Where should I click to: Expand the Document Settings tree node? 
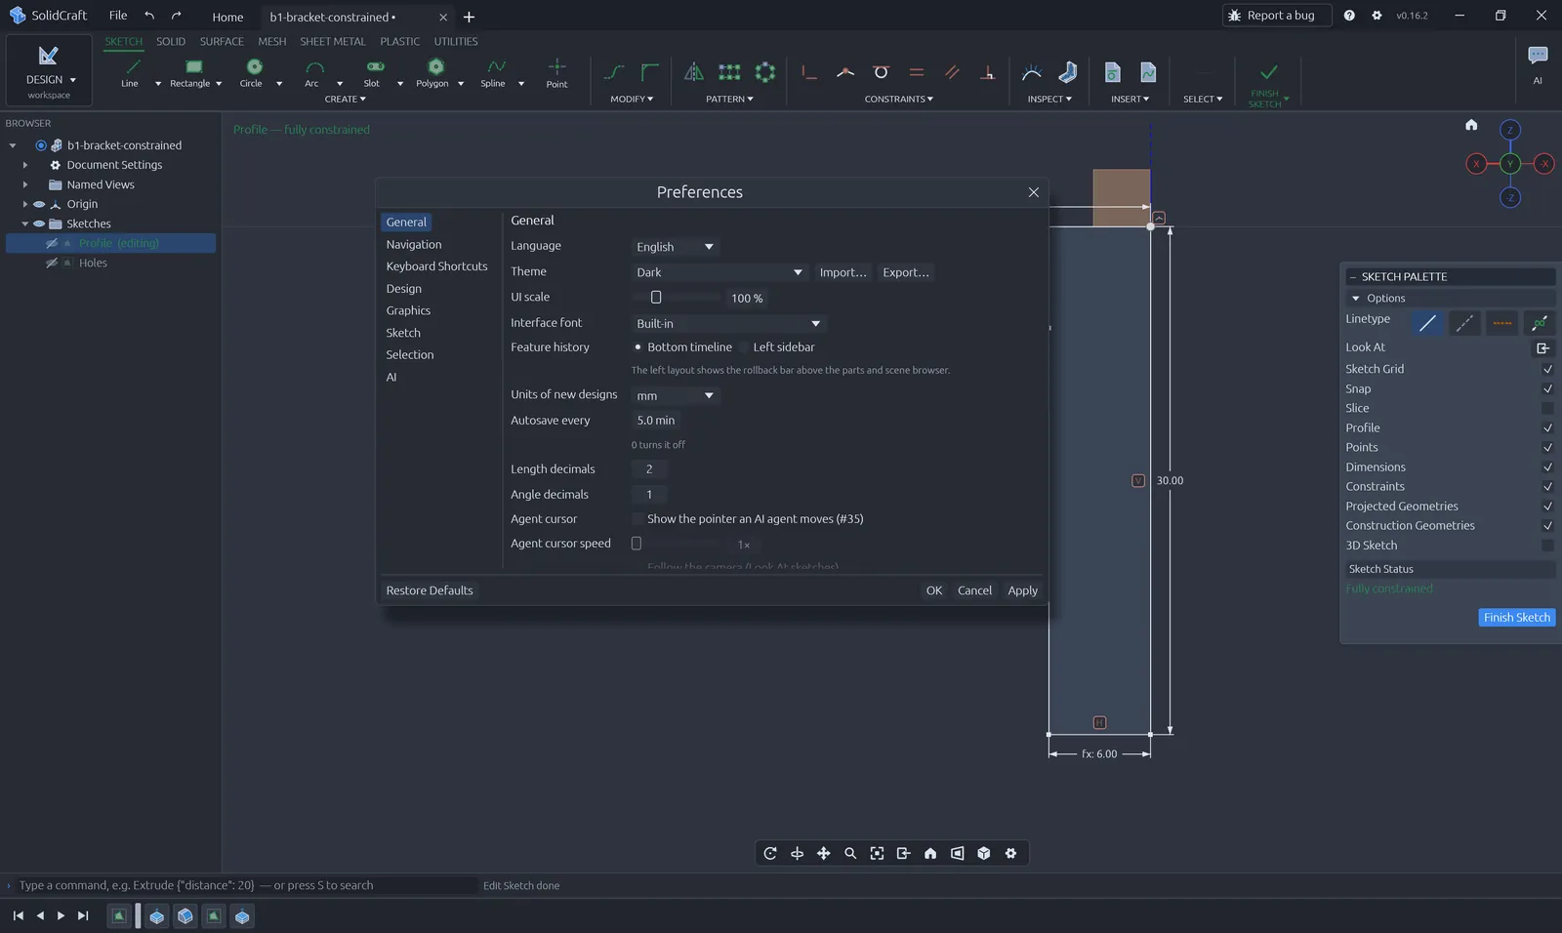(x=25, y=165)
